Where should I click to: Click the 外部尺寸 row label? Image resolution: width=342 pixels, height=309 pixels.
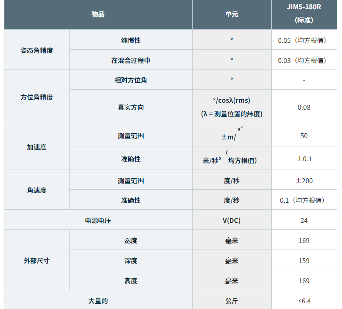point(37,260)
